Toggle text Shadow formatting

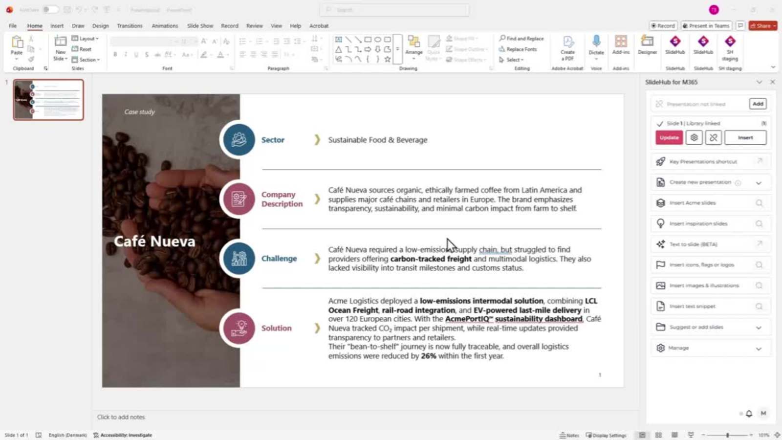[147, 55]
